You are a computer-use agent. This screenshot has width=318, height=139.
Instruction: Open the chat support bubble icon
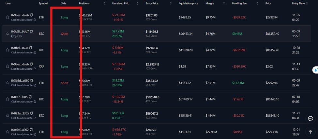(x=310, y=119)
